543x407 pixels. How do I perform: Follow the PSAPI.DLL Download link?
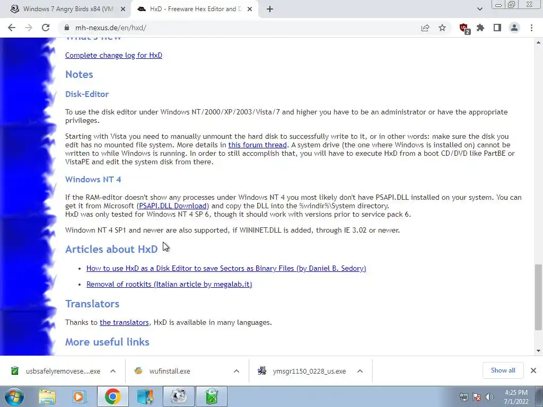(173, 206)
